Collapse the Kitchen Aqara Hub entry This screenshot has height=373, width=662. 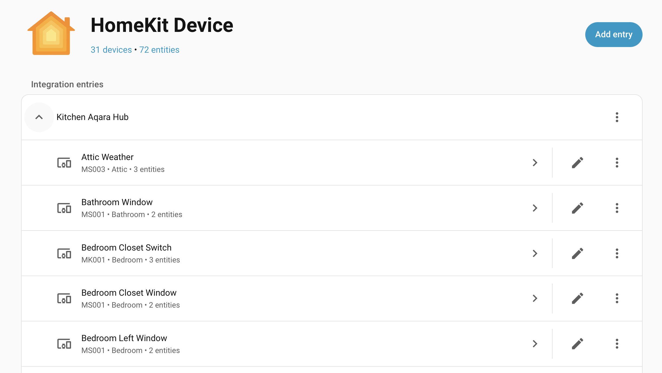coord(39,117)
